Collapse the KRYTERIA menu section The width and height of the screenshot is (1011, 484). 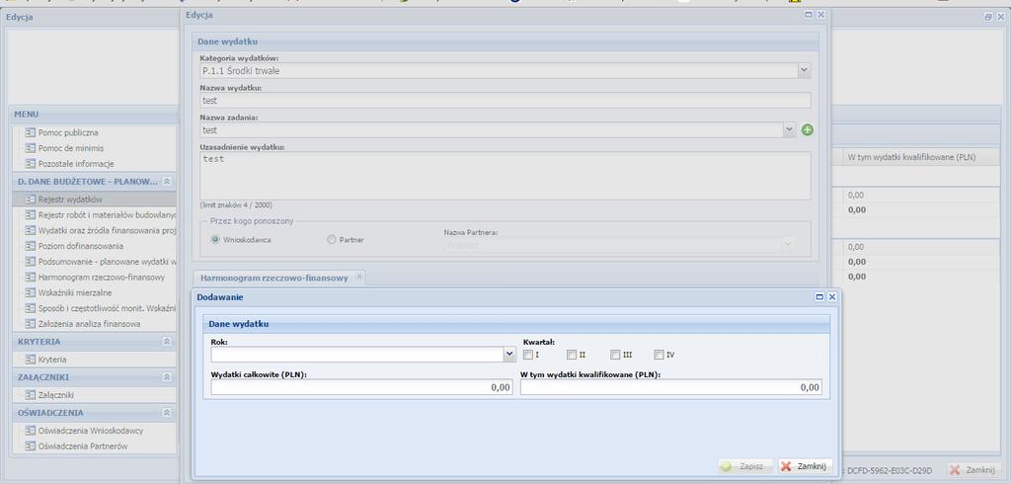coord(166,342)
